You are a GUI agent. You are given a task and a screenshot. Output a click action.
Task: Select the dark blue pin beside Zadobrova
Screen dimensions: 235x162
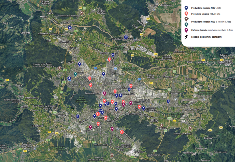[169, 101]
